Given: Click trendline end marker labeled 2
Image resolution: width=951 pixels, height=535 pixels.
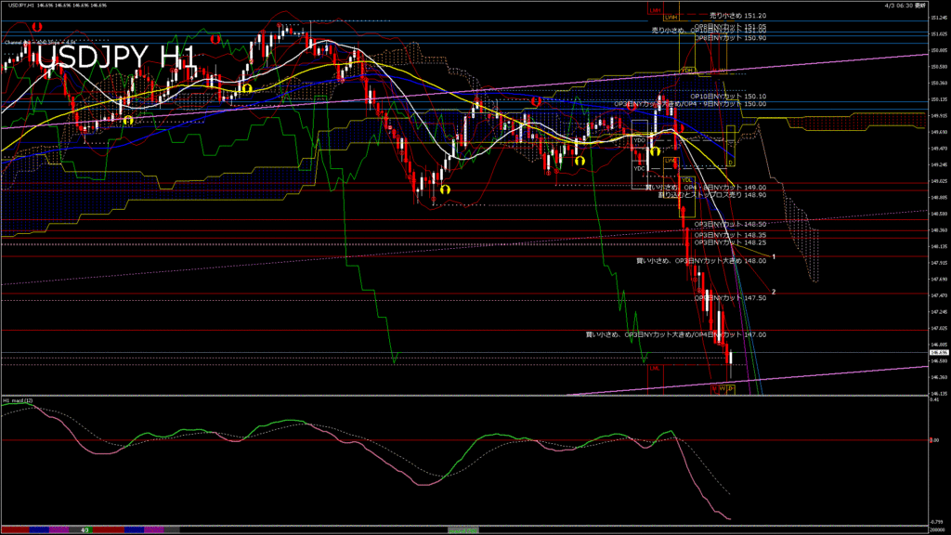Looking at the screenshot, I should click(775, 292).
